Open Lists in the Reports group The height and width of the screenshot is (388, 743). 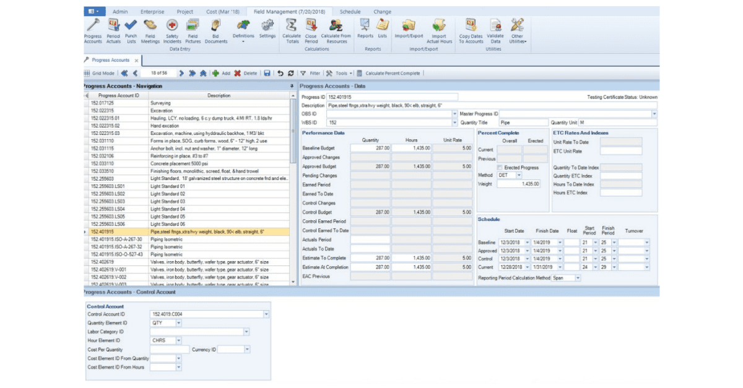click(x=383, y=28)
